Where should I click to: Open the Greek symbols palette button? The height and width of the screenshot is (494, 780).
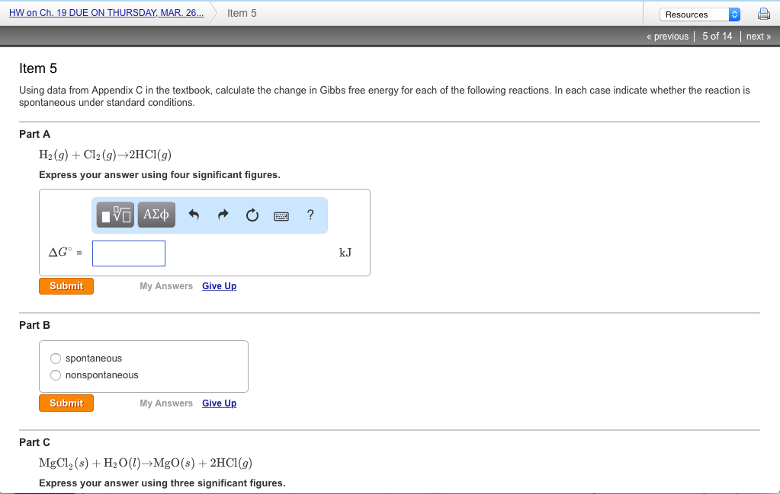tap(156, 215)
